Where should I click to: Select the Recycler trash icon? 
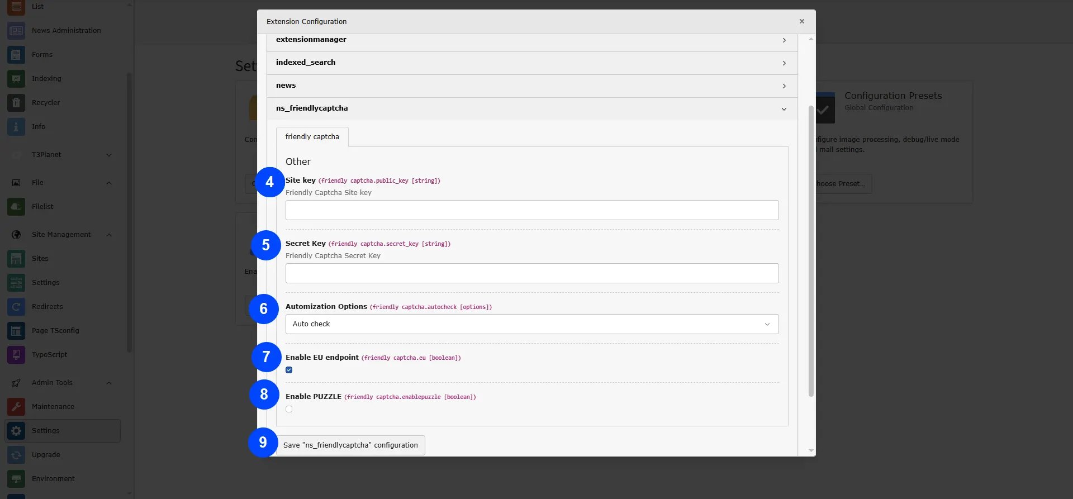pyautogui.click(x=16, y=103)
